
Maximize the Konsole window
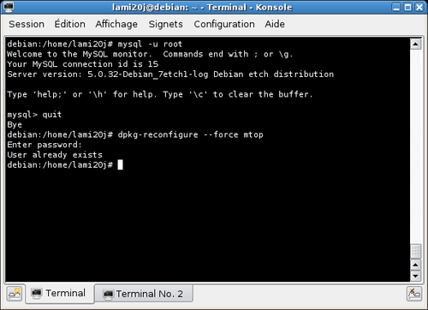(408, 7)
